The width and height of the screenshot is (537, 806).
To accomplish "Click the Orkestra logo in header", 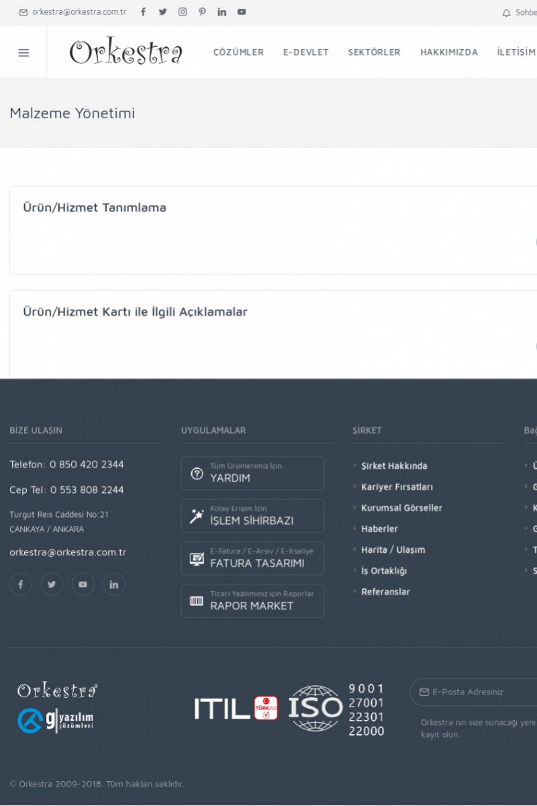I will click(x=126, y=52).
